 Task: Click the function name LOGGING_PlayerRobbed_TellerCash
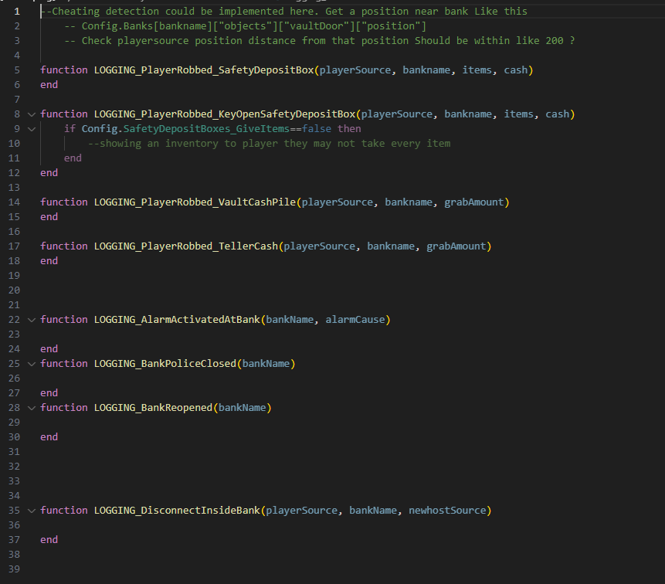[186, 246]
